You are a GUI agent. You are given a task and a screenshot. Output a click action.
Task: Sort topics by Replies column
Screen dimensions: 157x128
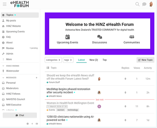[125, 68]
